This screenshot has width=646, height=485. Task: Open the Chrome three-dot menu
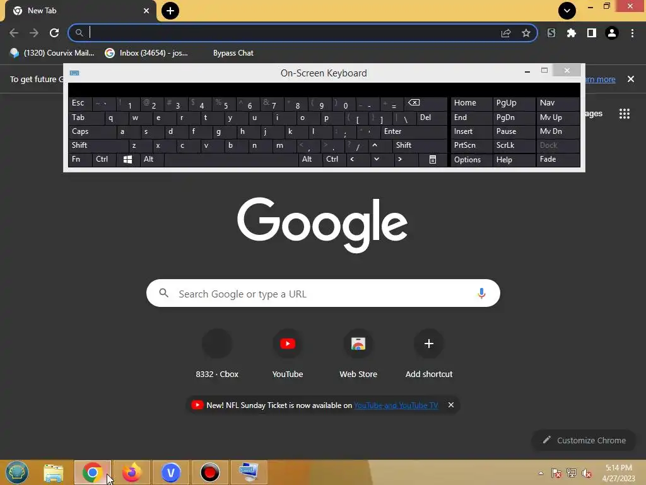pos(632,33)
